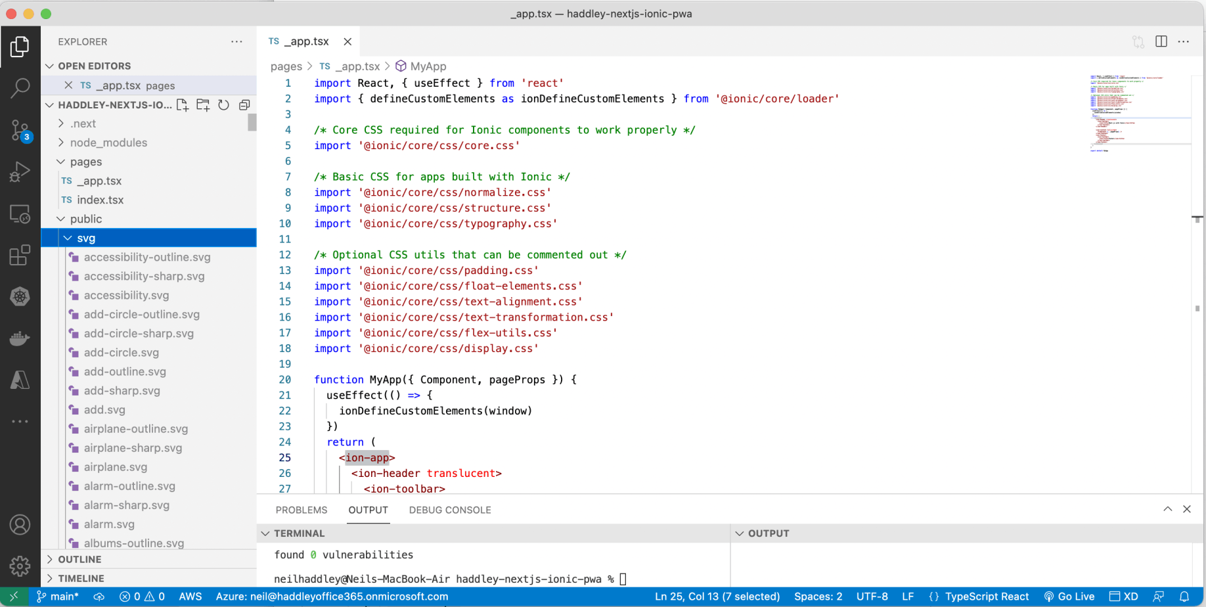Viewport: 1206px width, 607px height.
Task: Click the New File icon in explorer
Action: (183, 105)
